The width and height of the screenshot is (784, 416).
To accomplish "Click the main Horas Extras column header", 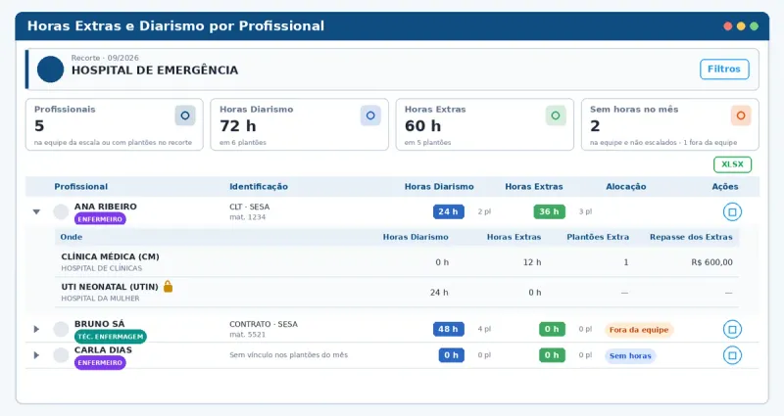I will 534,187.
